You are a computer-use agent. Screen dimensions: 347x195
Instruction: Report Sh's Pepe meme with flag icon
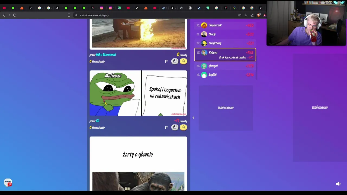(x=166, y=127)
